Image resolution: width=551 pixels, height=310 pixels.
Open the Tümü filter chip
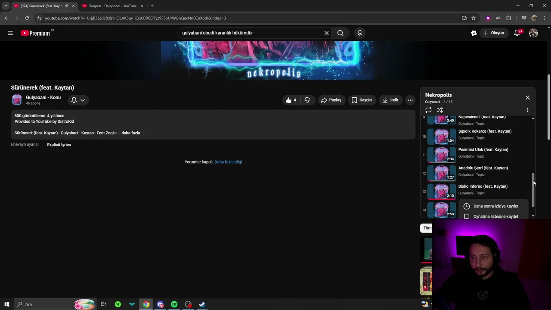[426, 228]
